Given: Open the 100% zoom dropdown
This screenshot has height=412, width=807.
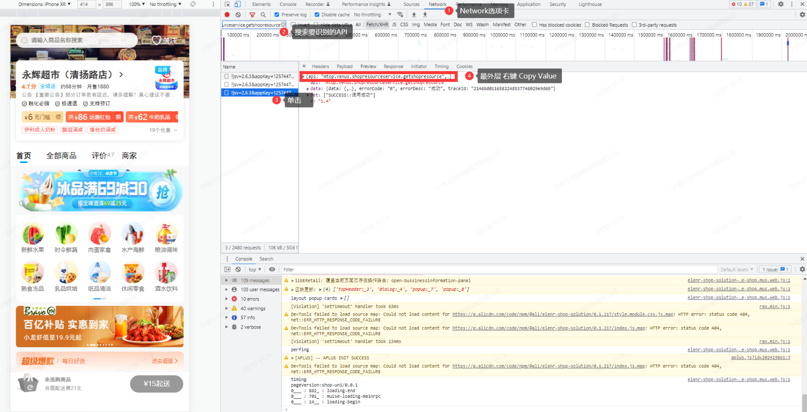Looking at the screenshot, I should point(137,4).
